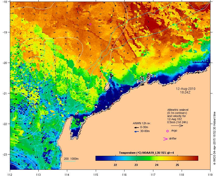Click the ANMN 12h av. label
This screenshot has width=218, height=176.
(x=142, y=123)
